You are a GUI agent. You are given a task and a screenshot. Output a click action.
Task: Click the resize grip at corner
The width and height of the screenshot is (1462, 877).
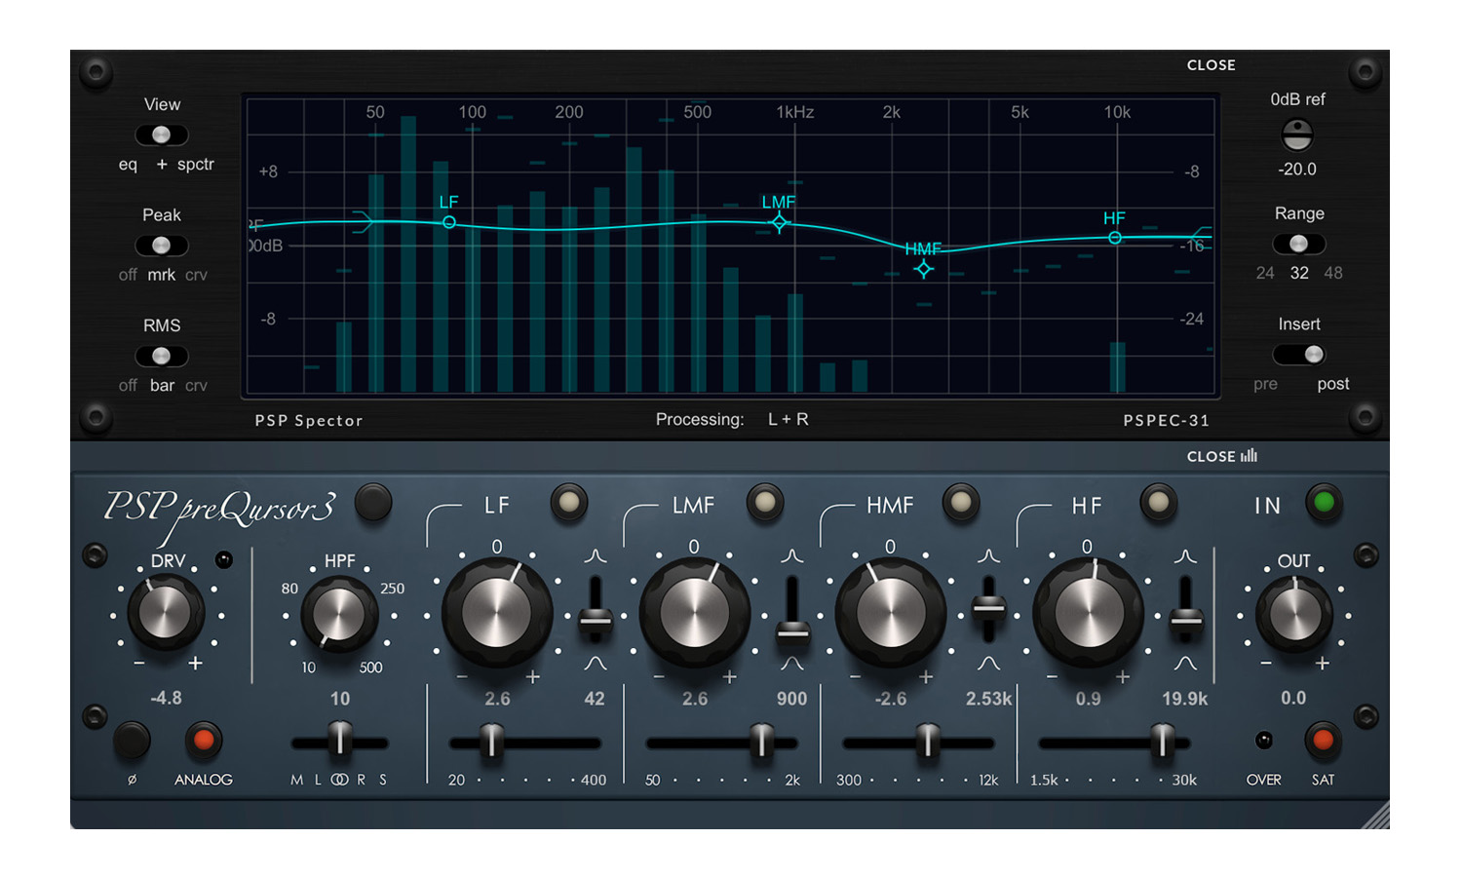pos(1375,815)
